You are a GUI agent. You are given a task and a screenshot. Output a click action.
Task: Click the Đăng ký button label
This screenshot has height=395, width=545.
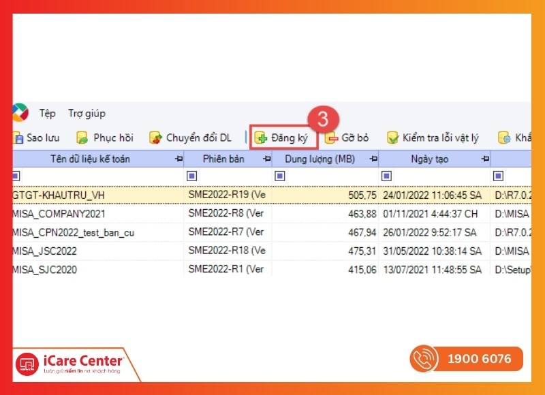pyautogui.click(x=290, y=138)
